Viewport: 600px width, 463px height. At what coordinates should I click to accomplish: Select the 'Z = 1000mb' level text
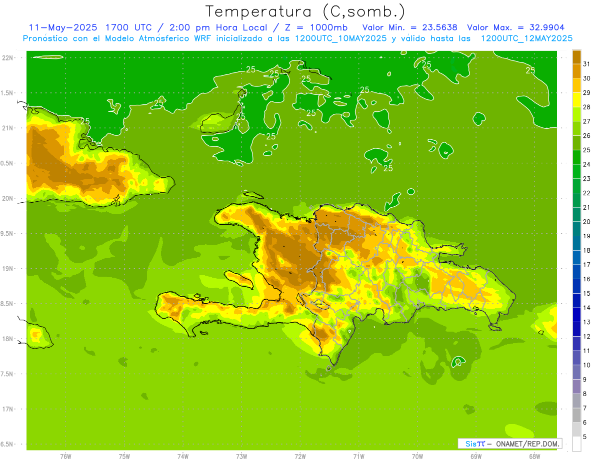coord(315,27)
